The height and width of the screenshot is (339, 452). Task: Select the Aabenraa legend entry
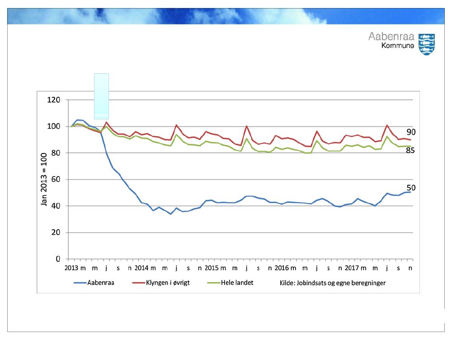(94, 283)
